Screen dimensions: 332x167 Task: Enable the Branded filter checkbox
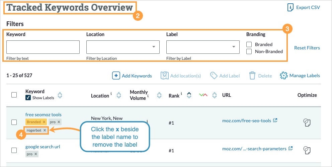pyautogui.click(x=249, y=44)
